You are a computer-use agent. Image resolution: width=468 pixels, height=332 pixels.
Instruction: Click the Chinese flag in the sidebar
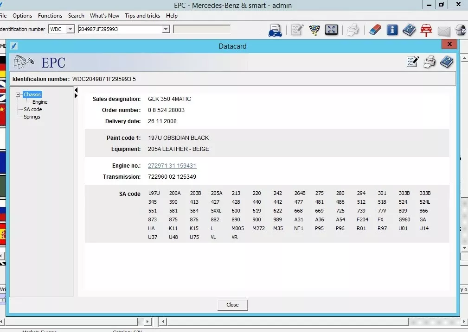tap(3, 115)
